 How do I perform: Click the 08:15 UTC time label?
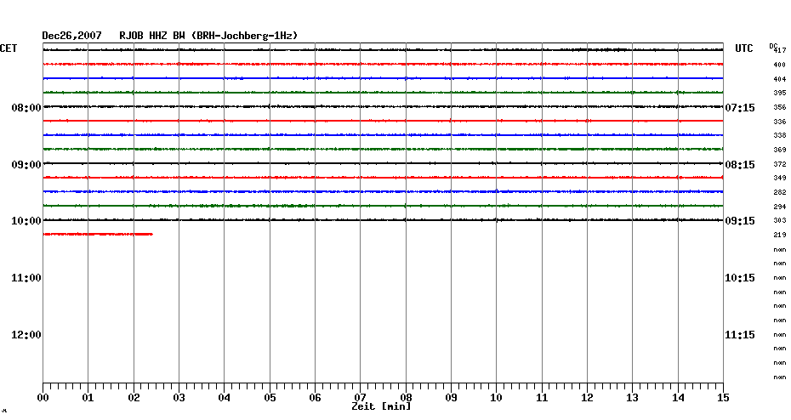coord(740,165)
